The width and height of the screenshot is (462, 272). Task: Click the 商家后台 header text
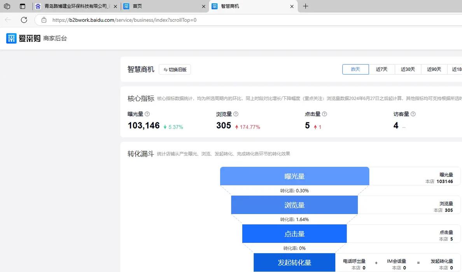(55, 38)
